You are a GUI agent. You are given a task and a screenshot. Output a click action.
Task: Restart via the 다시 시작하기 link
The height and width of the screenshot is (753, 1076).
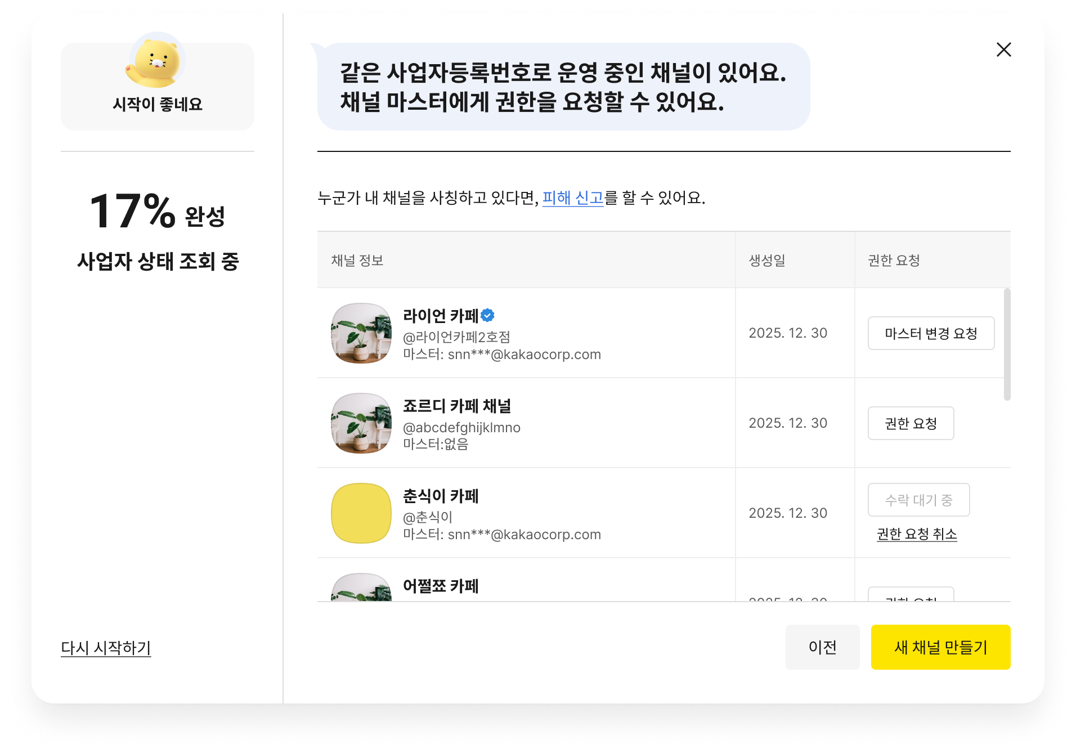click(x=106, y=648)
